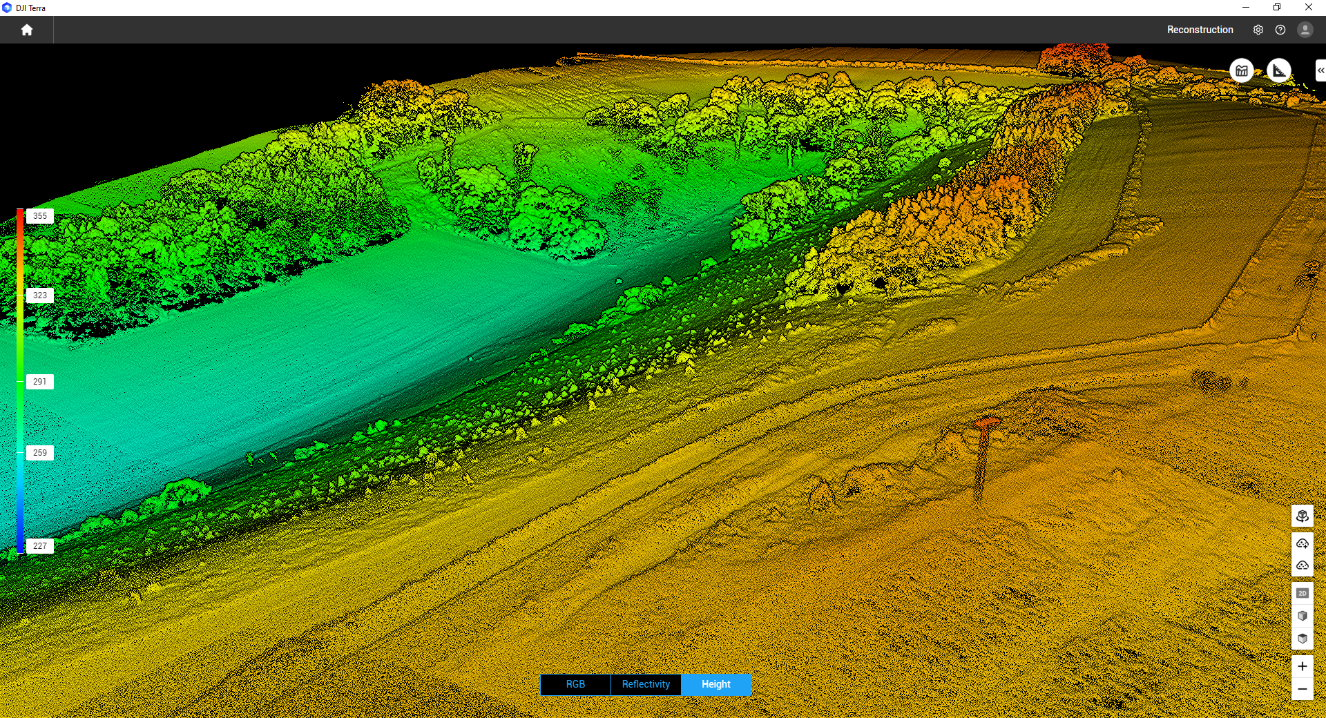Image resolution: width=1326 pixels, height=718 pixels.
Task: Open the elevation profile chart tool
Action: coord(1242,70)
